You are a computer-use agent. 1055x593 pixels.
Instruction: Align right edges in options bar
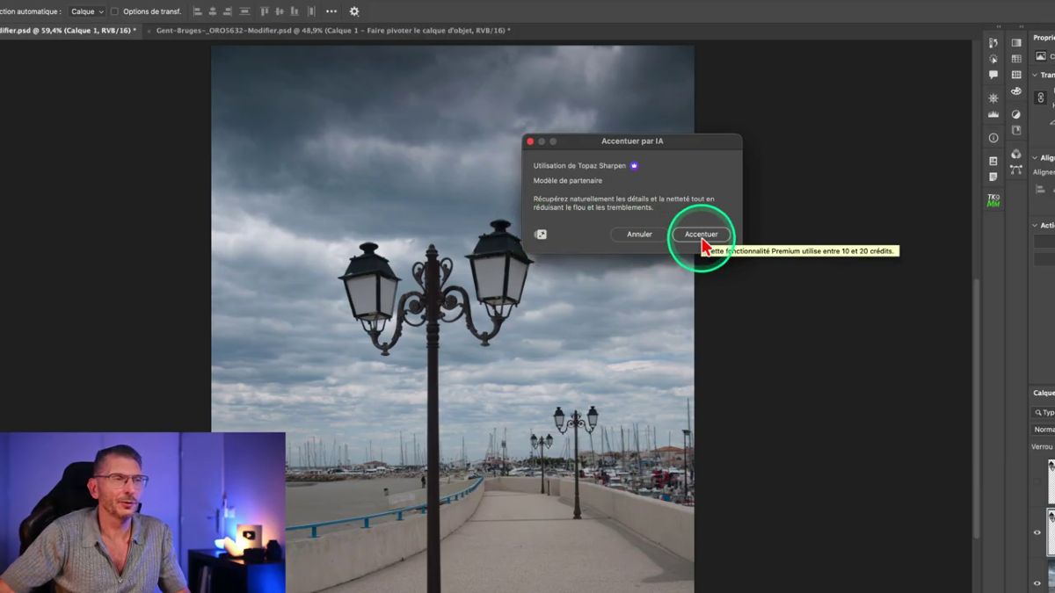click(228, 11)
